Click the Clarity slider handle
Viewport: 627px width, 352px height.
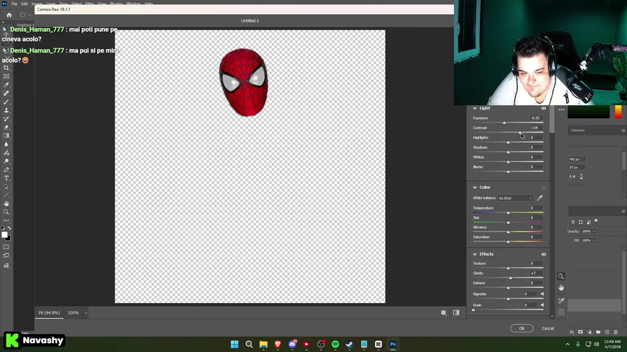510,278
